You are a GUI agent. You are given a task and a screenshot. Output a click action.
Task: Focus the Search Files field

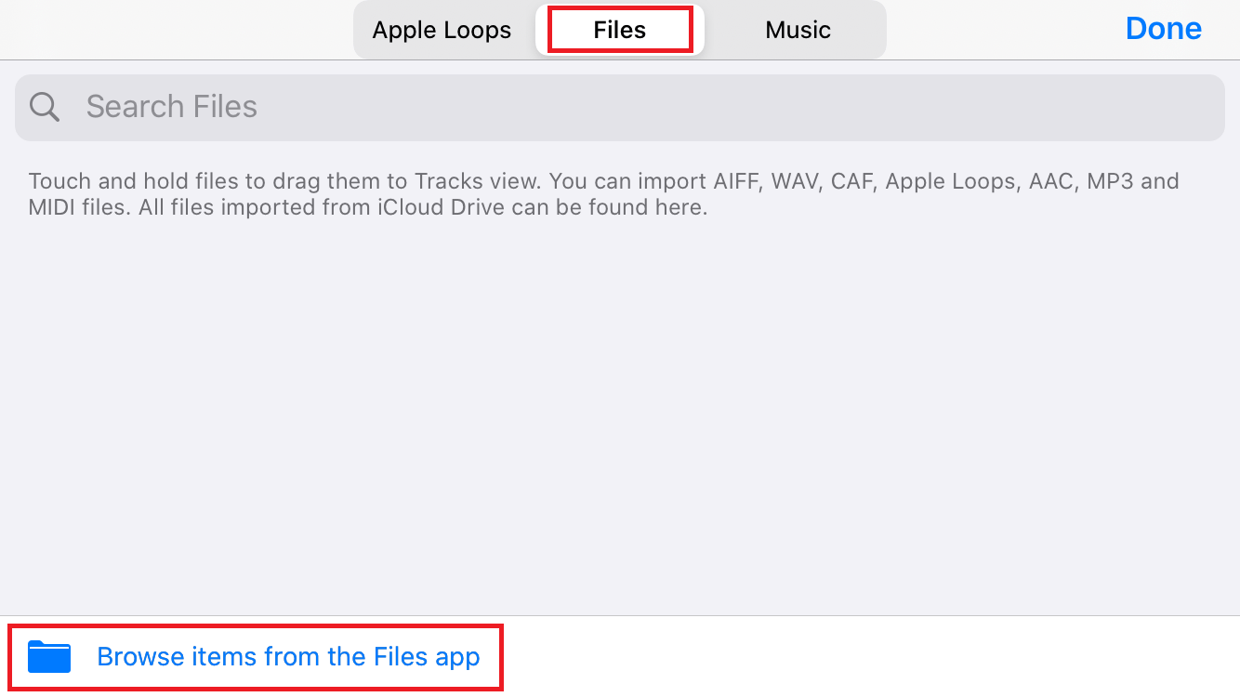620,108
